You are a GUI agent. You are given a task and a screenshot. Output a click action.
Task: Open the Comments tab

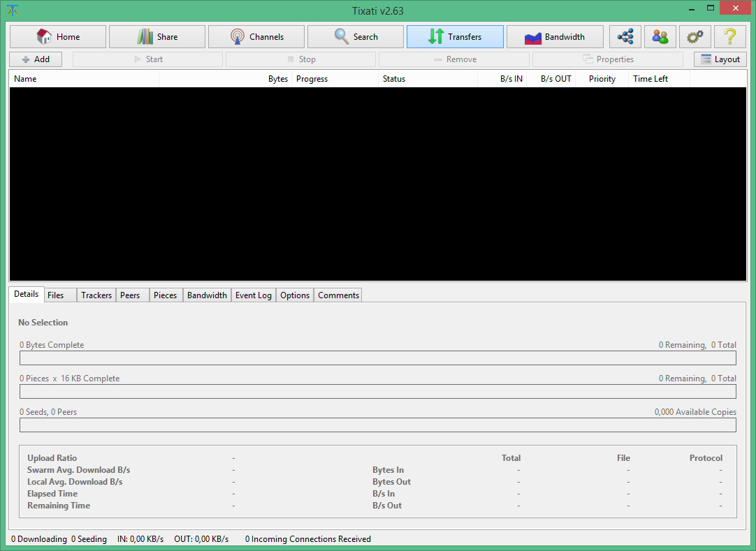pos(338,295)
